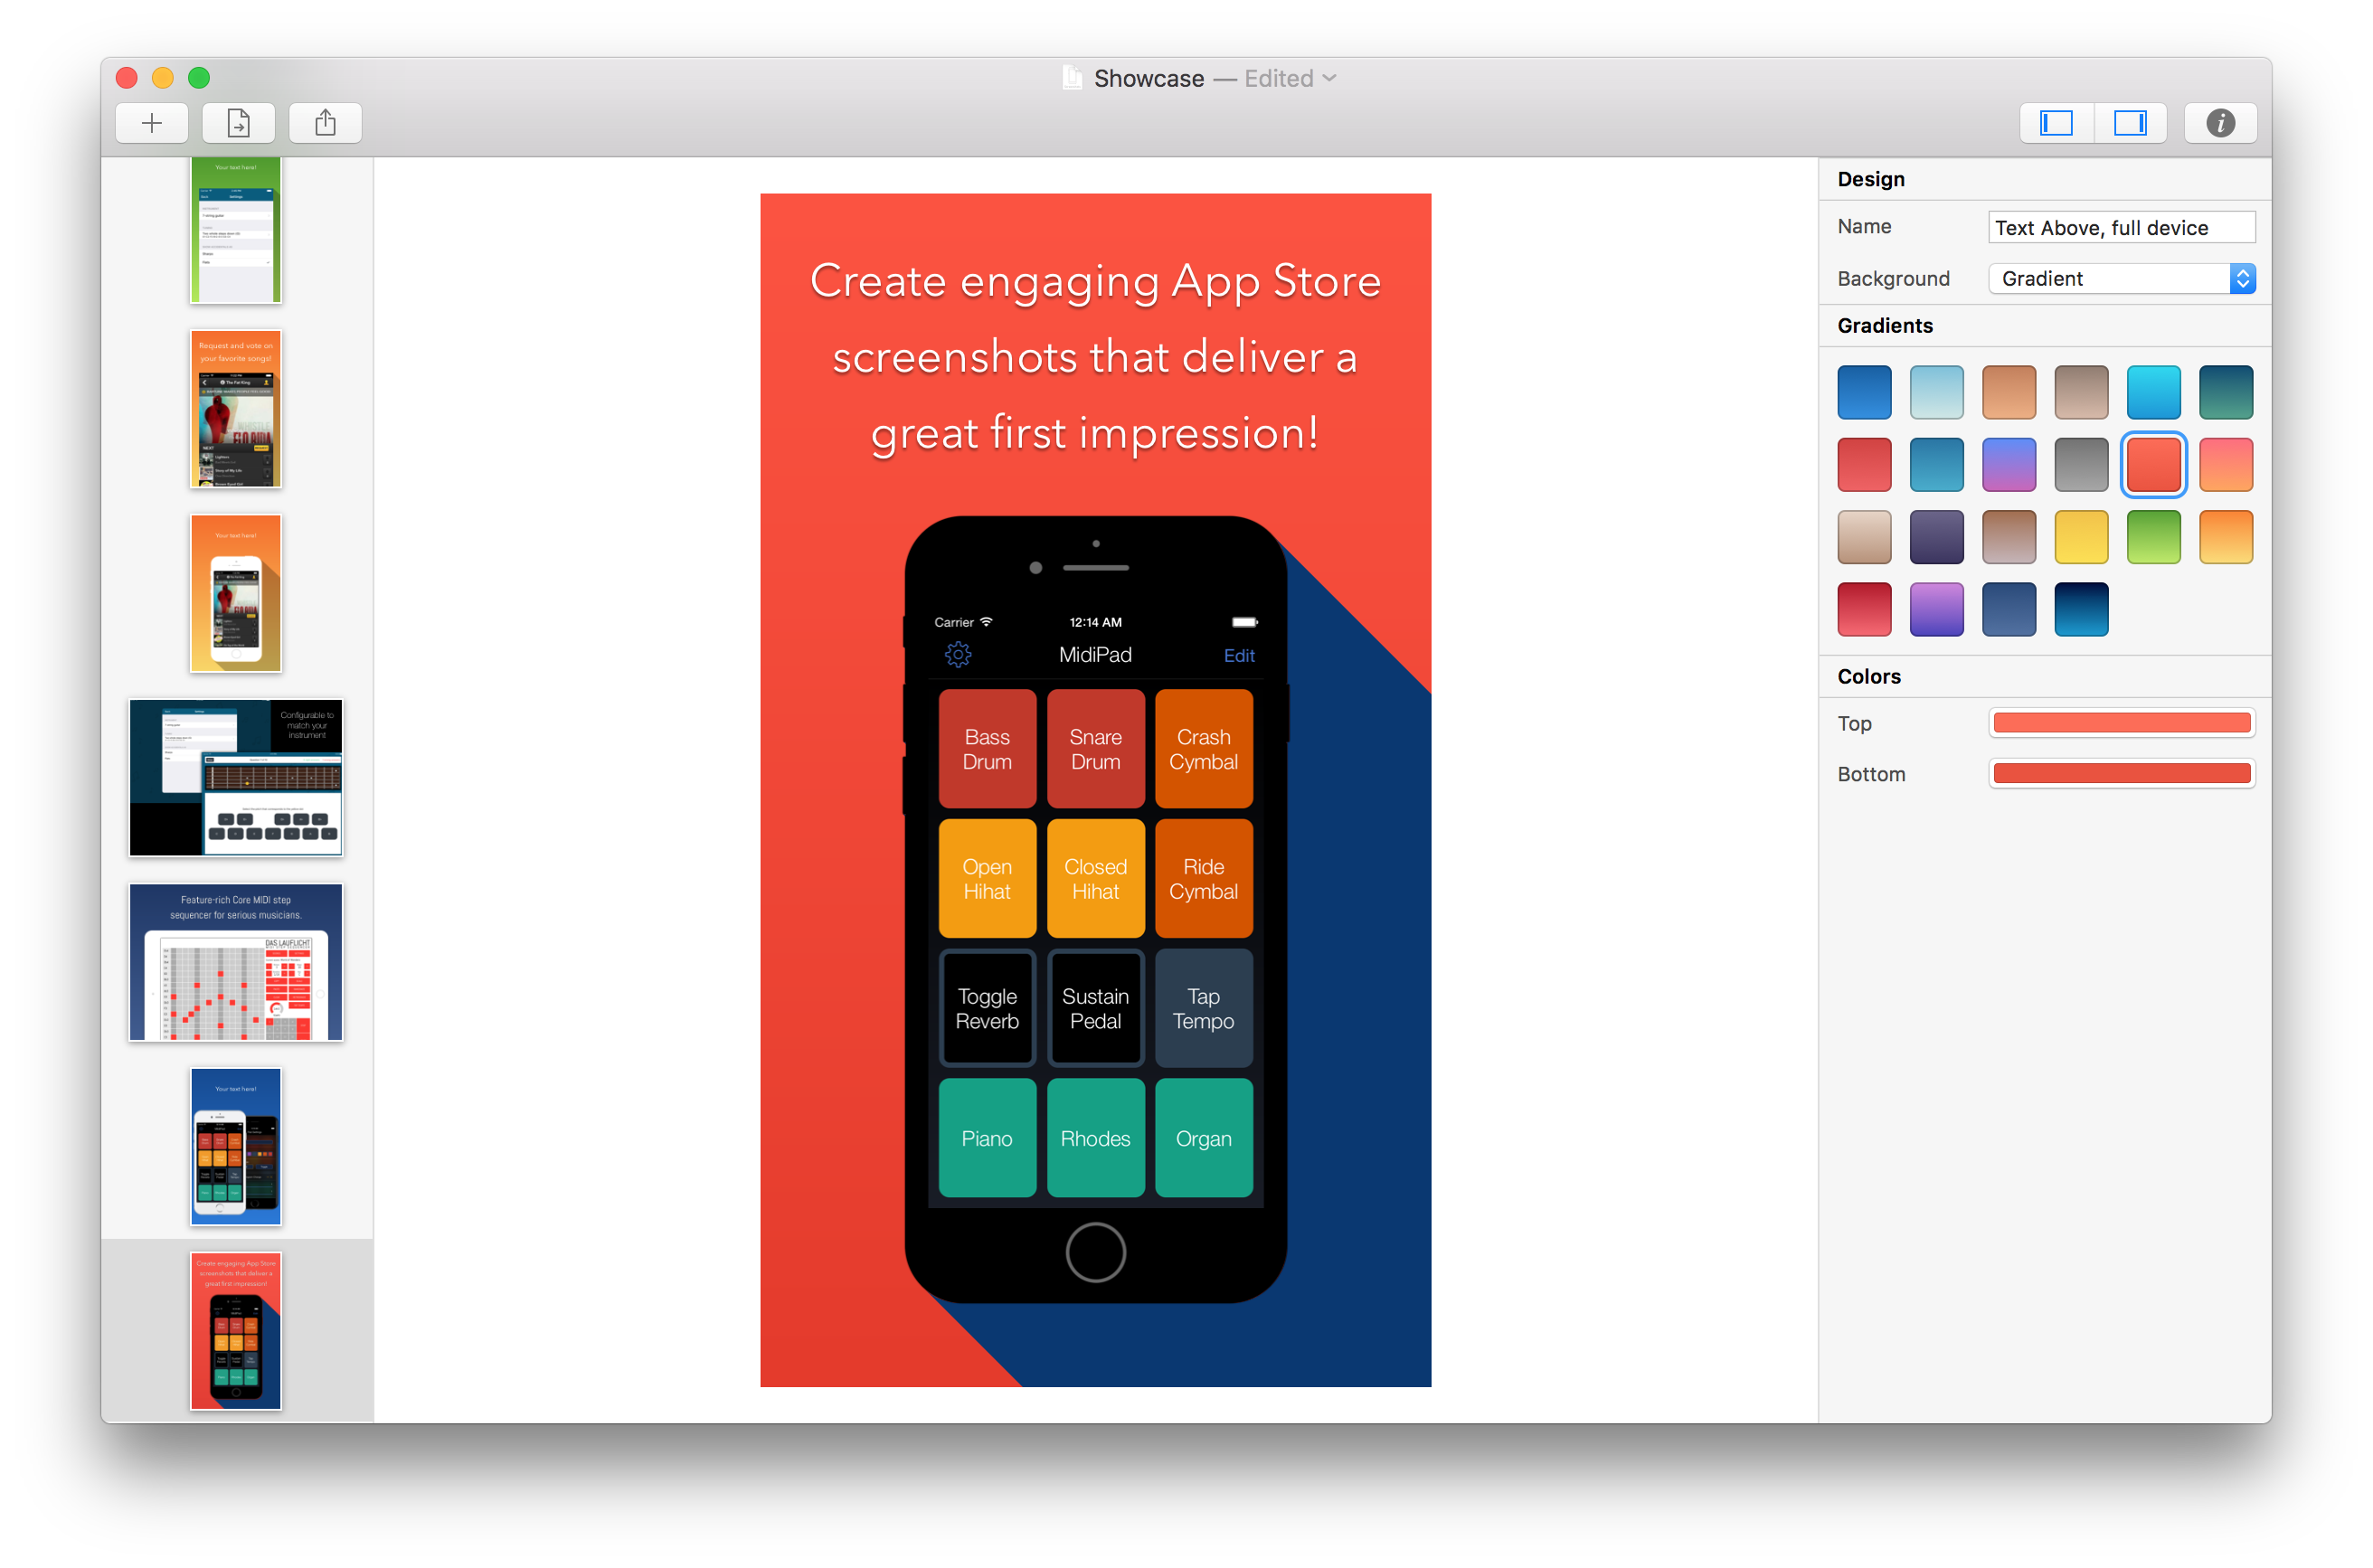Change the Bottom gradient color

[2121, 772]
